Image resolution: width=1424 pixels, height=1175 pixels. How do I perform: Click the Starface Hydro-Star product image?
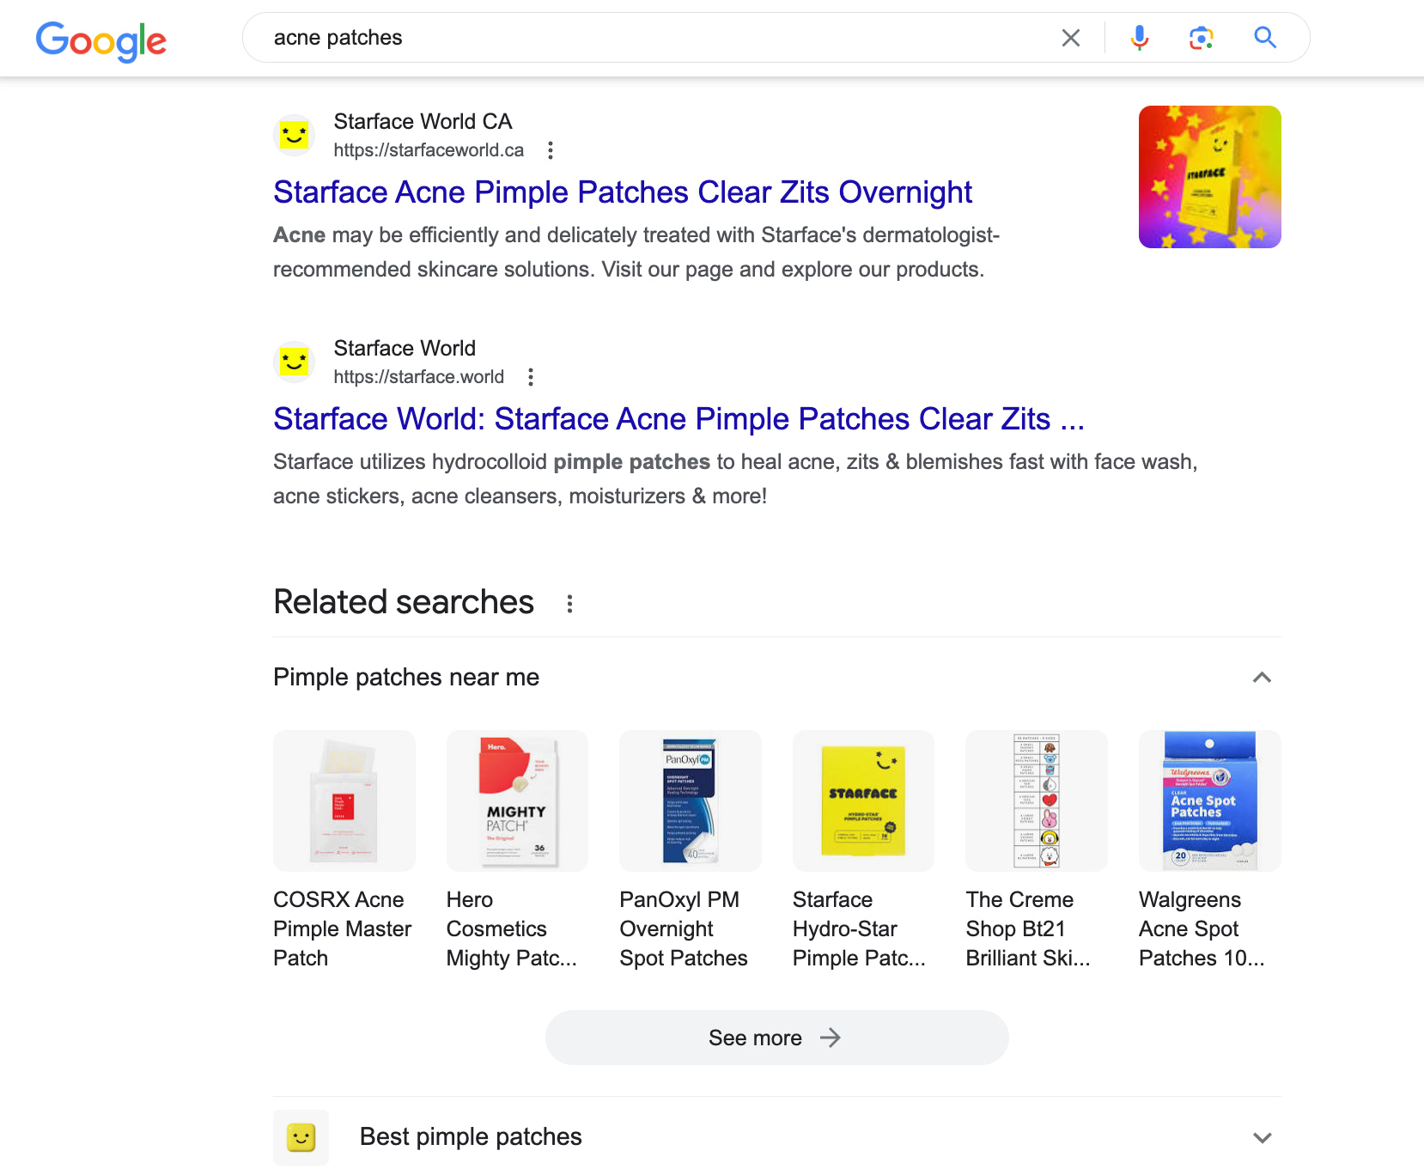click(x=862, y=800)
